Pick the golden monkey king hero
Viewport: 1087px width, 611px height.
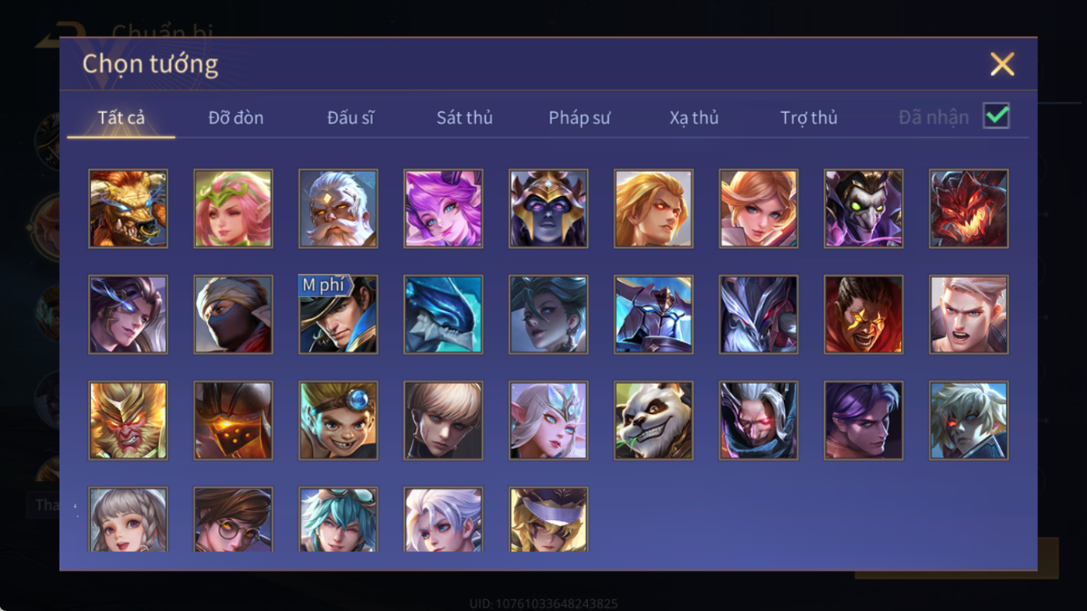(x=128, y=421)
